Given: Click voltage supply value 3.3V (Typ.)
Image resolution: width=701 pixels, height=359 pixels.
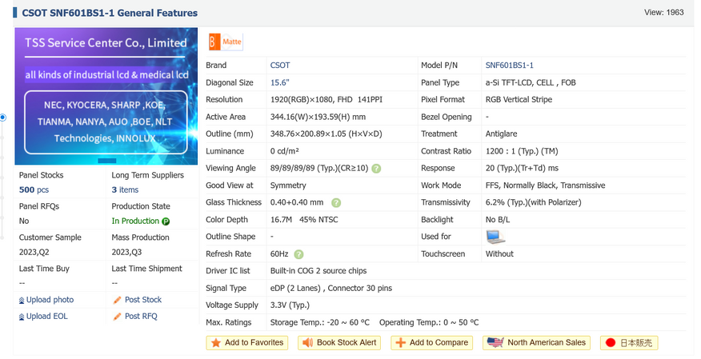Looking at the screenshot, I should click(x=290, y=305).
